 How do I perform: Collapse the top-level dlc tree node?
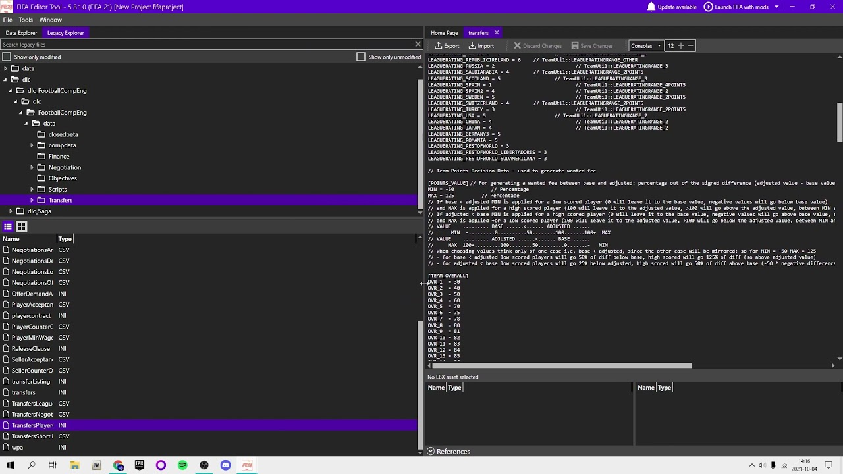[x=5, y=80]
